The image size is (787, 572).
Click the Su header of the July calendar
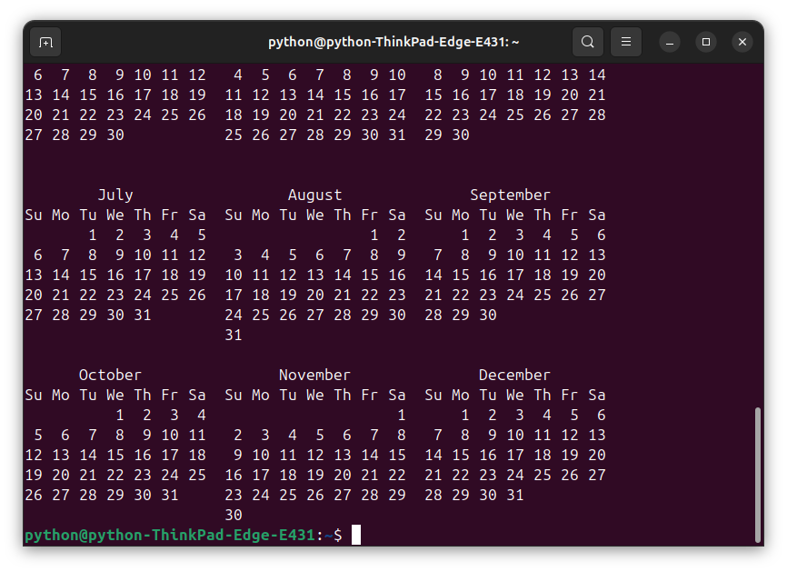click(x=34, y=215)
